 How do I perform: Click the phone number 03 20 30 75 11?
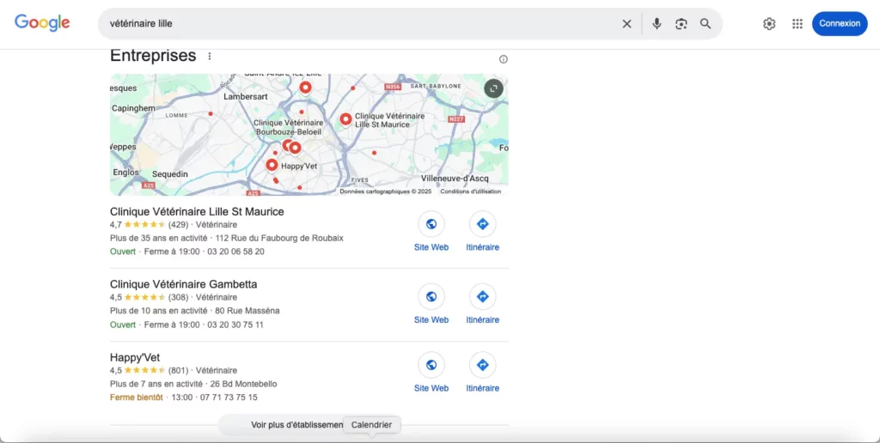[x=235, y=325]
